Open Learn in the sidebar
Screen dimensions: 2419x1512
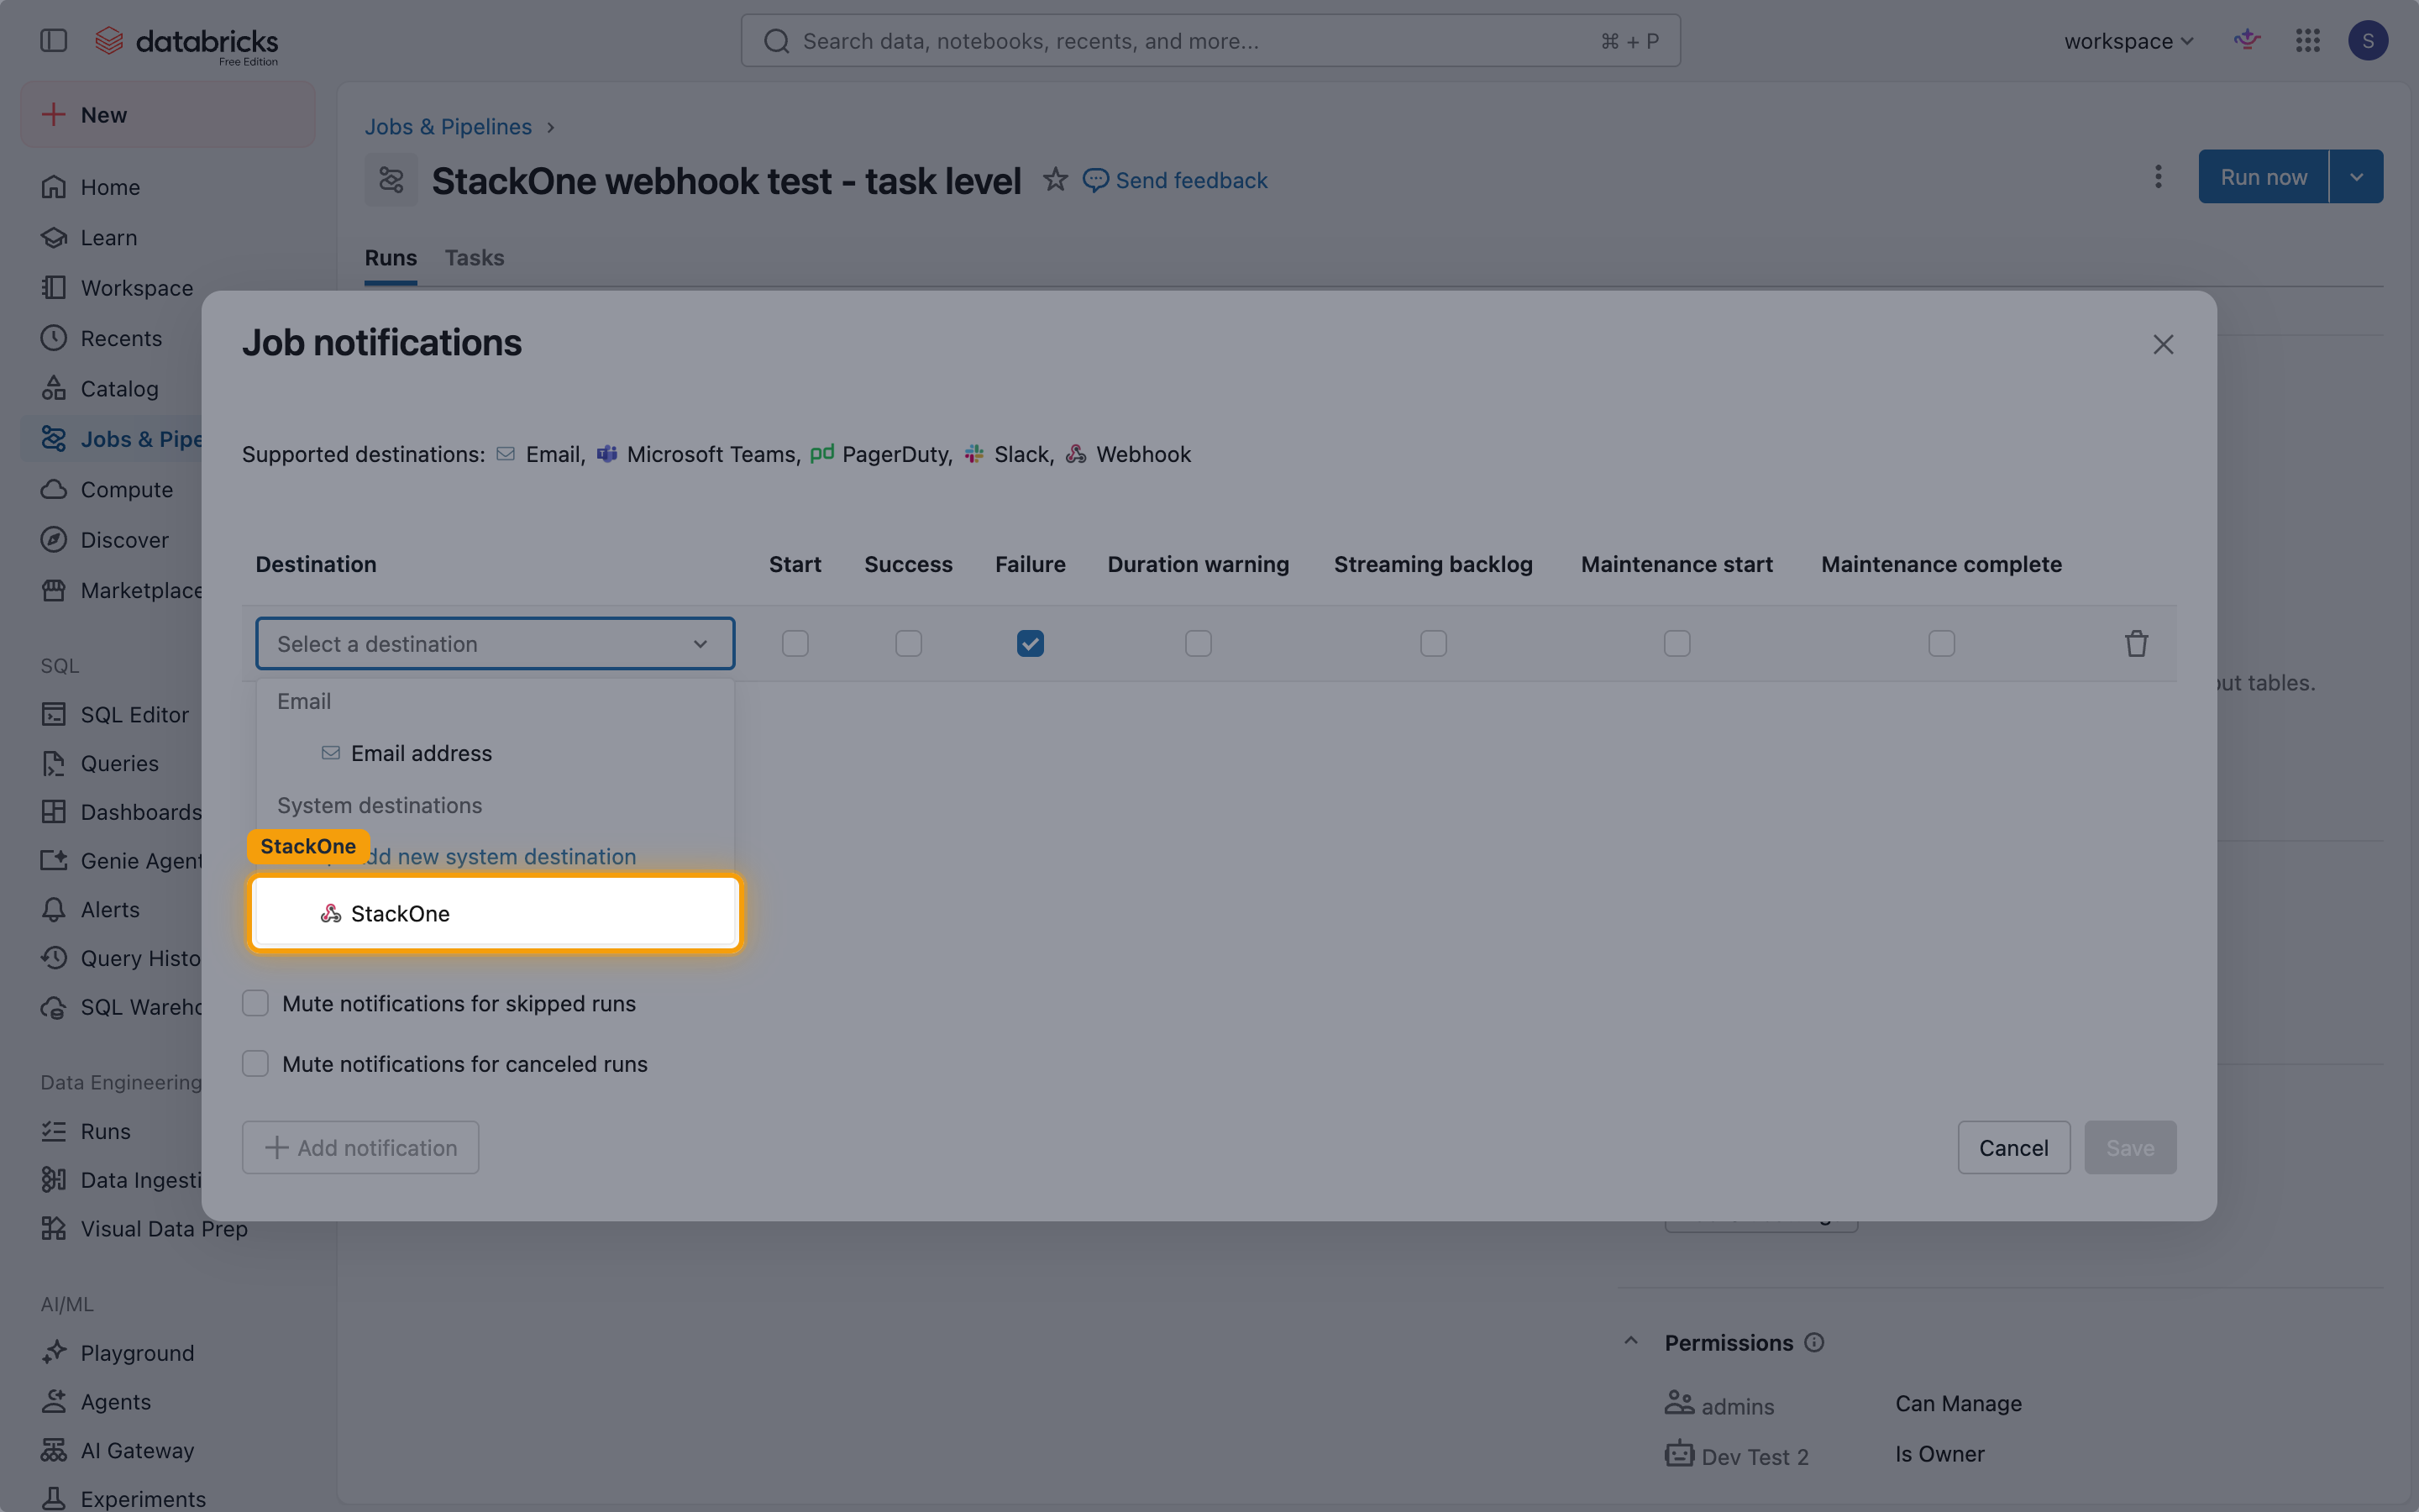click(x=109, y=237)
